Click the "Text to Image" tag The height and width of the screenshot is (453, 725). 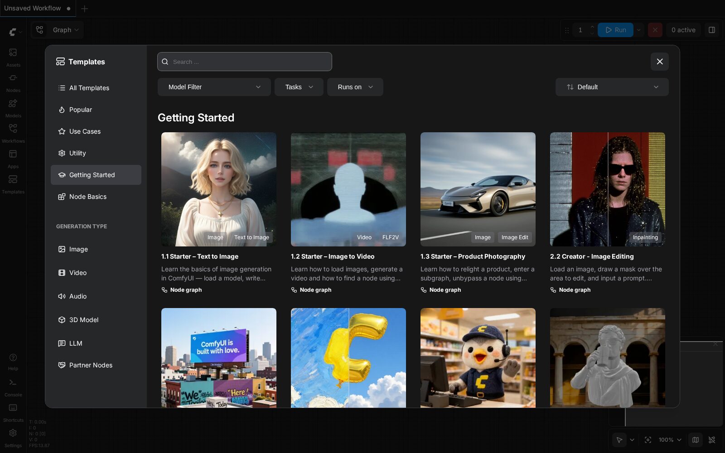tap(251, 237)
